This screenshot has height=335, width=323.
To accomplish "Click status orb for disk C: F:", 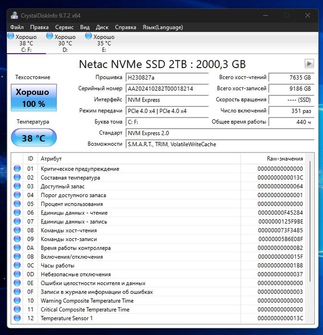I will click(12, 36).
